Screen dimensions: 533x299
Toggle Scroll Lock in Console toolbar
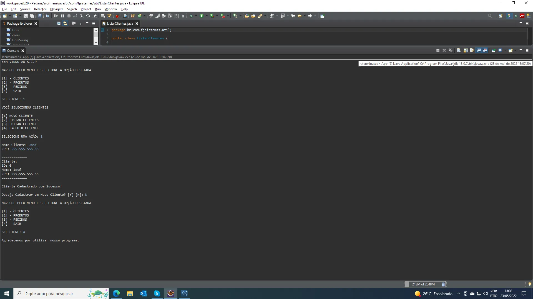[x=466, y=50]
